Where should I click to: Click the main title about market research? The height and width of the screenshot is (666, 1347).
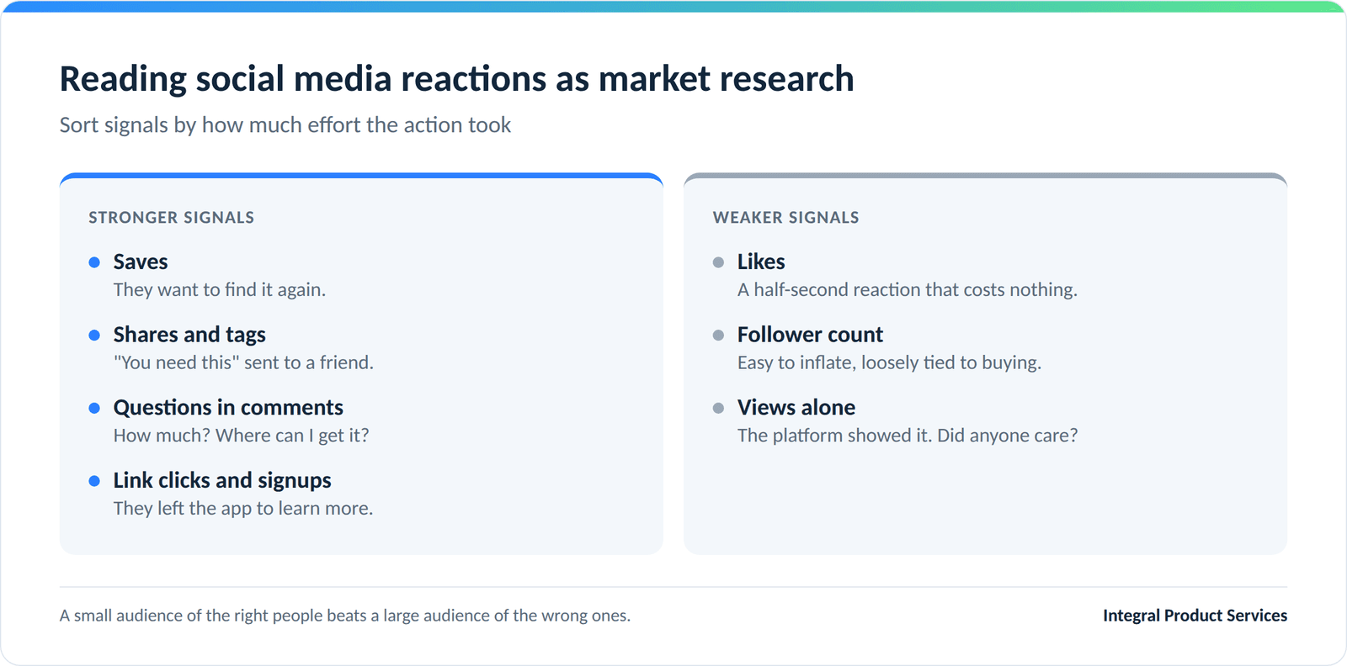tap(456, 79)
